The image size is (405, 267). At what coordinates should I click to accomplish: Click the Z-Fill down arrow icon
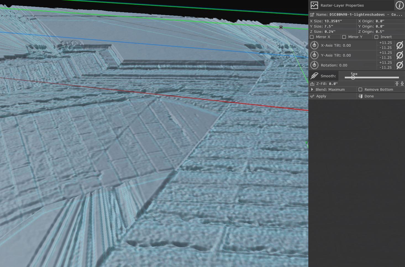[402, 84]
